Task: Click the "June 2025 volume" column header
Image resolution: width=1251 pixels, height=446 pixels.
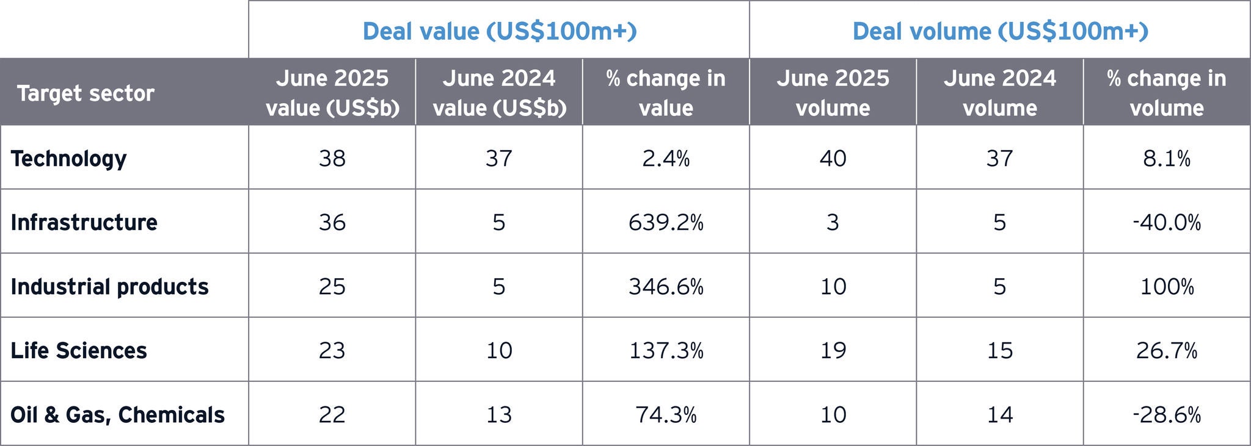Action: pos(833,93)
